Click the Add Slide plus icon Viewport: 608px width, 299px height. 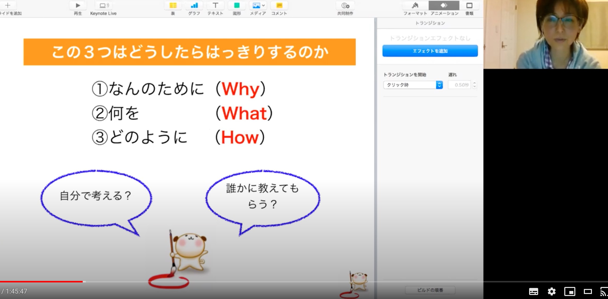pos(8,5)
